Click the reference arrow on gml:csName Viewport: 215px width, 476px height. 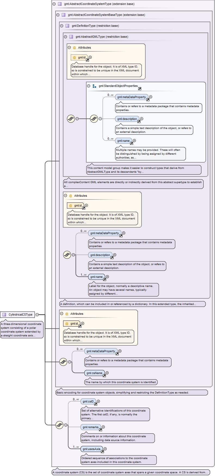coord(104,375)
